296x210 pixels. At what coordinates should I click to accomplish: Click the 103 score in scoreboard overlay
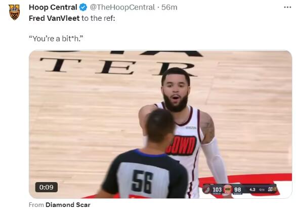[x=217, y=189]
